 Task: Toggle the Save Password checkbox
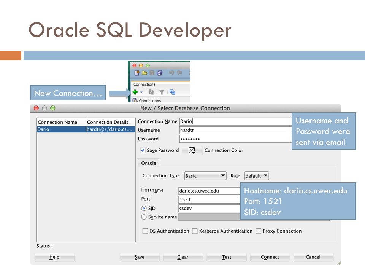(x=143, y=150)
